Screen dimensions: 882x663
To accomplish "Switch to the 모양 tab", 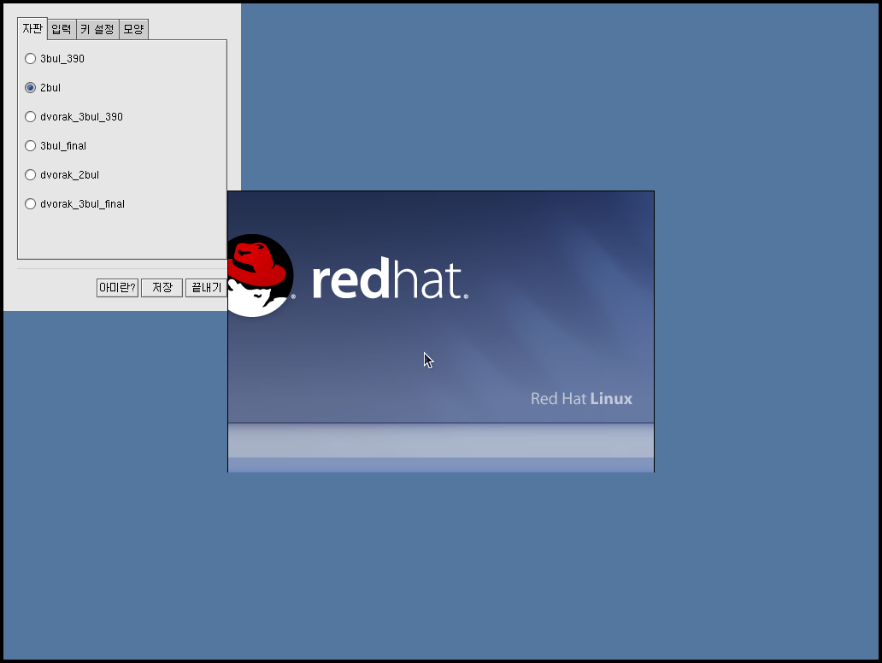I will point(134,29).
